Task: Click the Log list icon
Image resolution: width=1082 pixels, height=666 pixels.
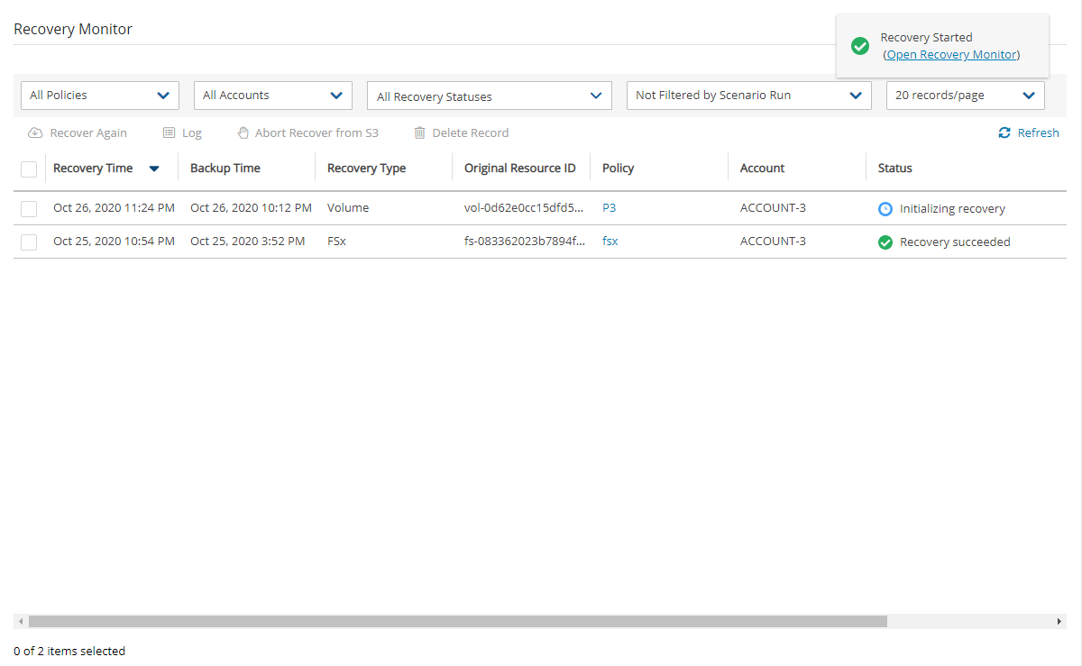Action: [169, 133]
